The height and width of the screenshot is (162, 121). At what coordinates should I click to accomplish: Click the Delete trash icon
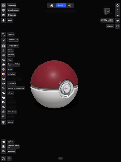point(3,122)
